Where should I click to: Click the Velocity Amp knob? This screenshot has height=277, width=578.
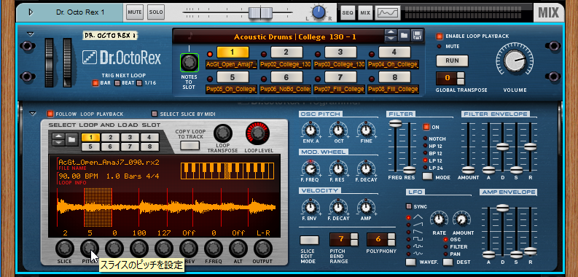tap(366, 207)
